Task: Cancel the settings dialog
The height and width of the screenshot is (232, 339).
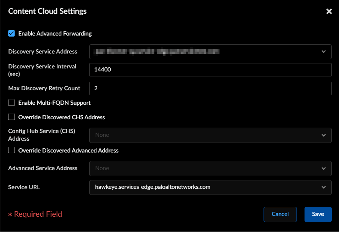Action: point(280,214)
